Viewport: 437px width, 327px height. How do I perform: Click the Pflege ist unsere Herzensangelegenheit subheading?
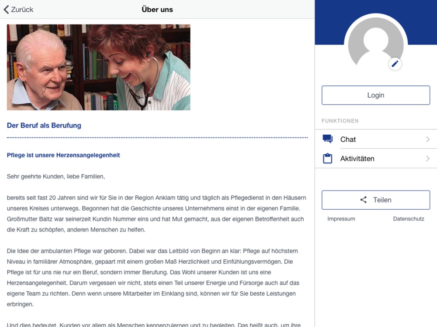pyautogui.click(x=63, y=155)
